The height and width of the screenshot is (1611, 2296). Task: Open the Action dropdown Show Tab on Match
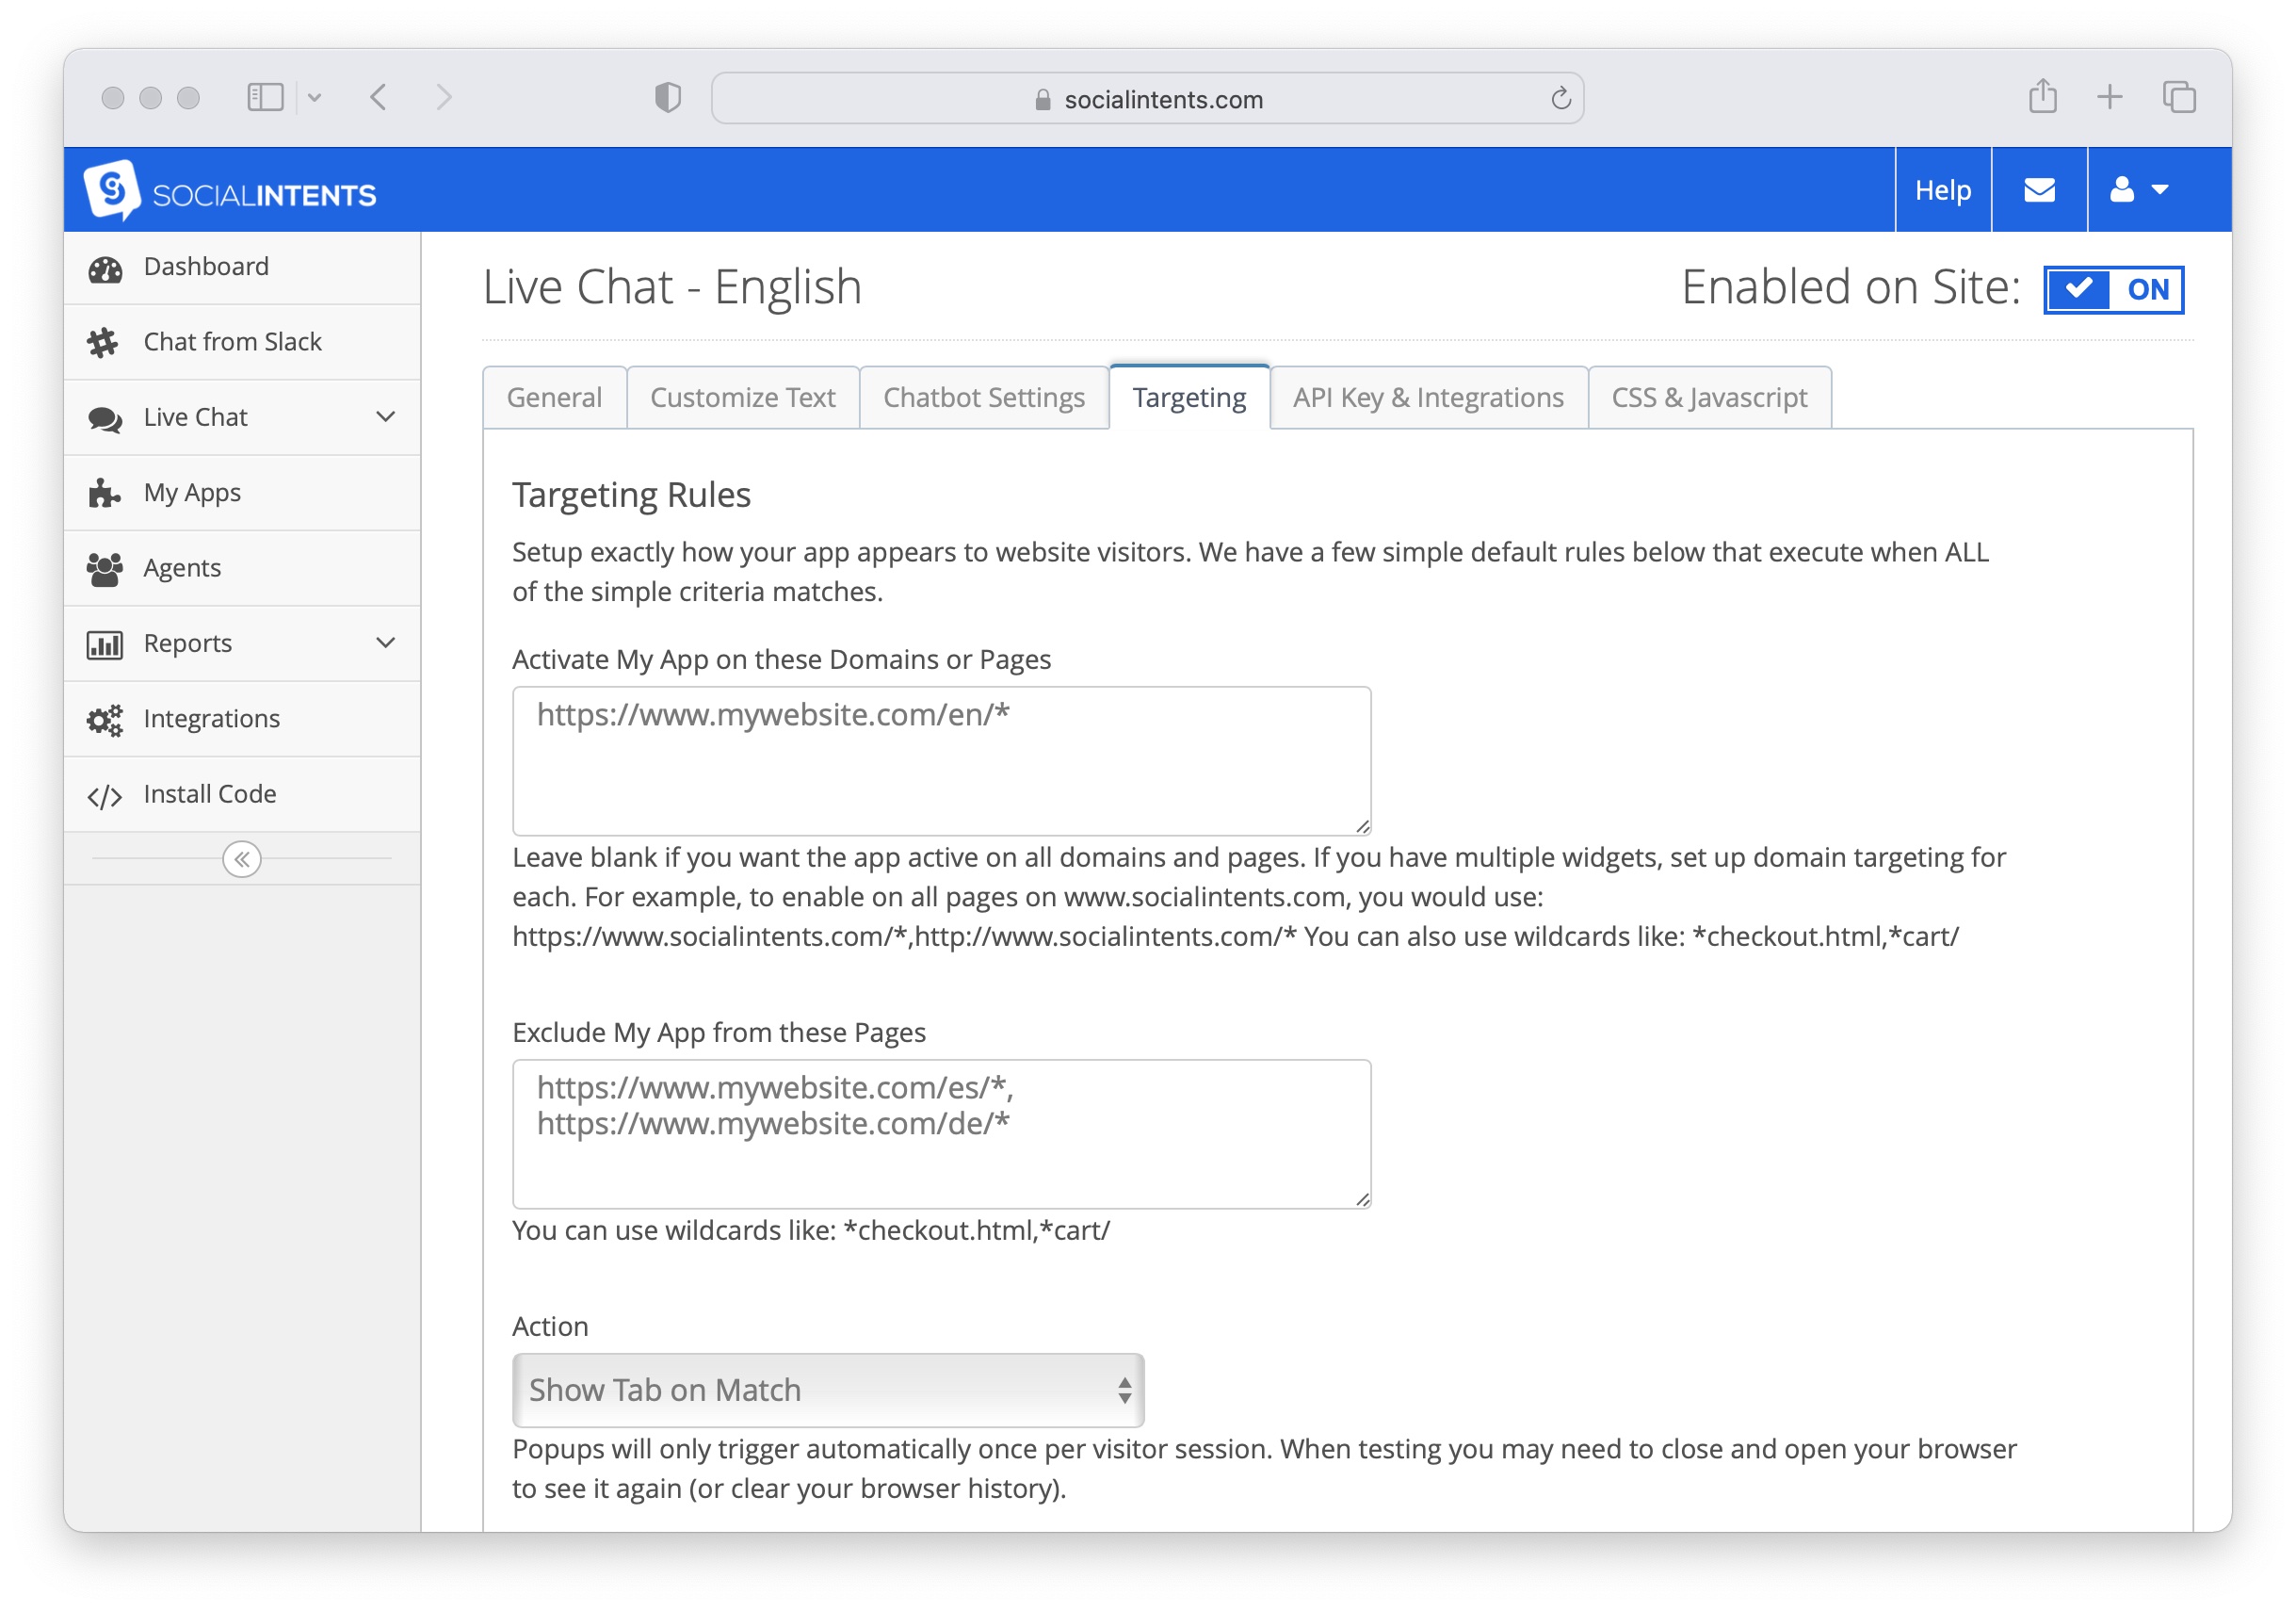point(827,1390)
